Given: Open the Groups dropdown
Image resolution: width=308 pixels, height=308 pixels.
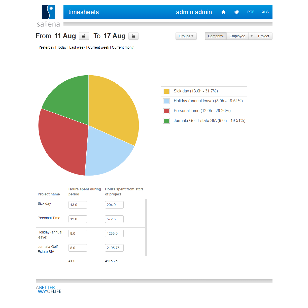Looking at the screenshot, I should tap(186, 36).
